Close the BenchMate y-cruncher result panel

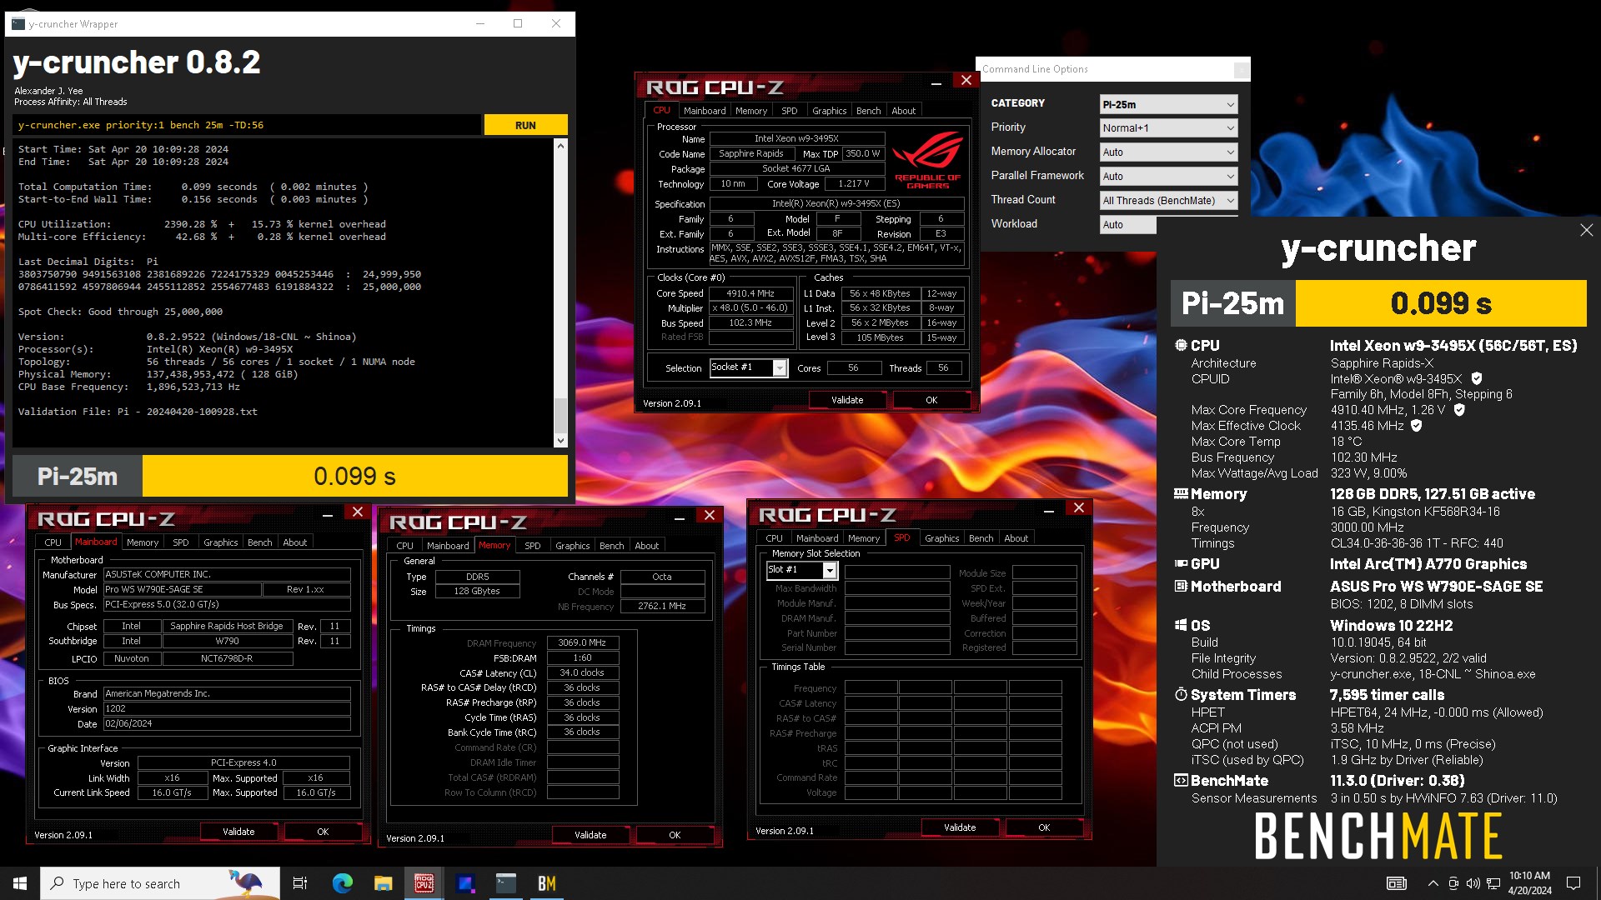(1586, 230)
